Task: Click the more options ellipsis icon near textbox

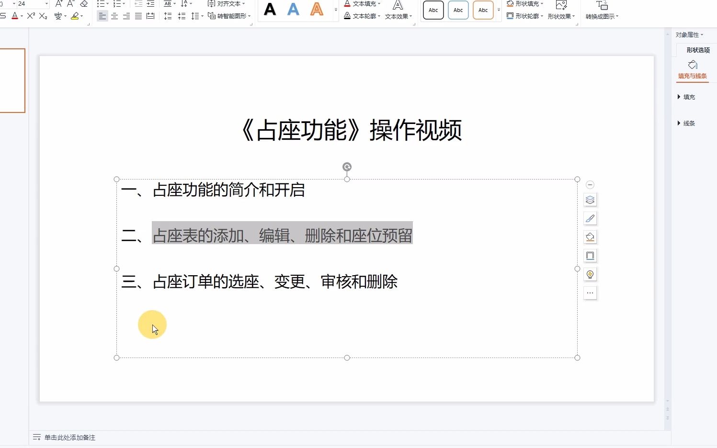Action: [590, 292]
